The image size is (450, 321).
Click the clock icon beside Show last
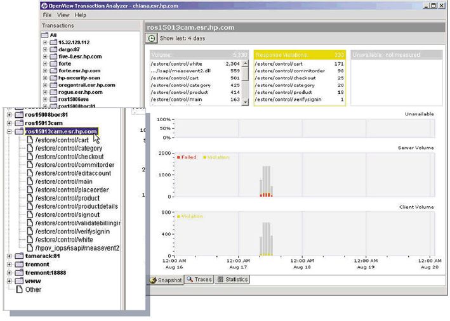pos(151,38)
